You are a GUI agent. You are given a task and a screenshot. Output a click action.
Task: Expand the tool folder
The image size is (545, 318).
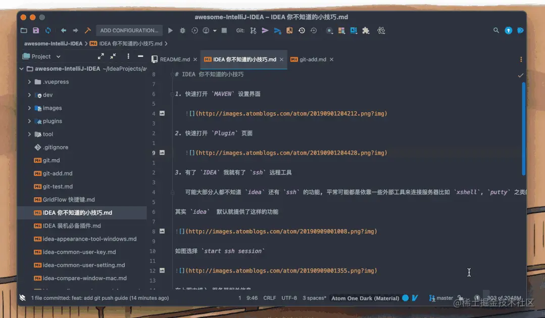tap(29, 134)
